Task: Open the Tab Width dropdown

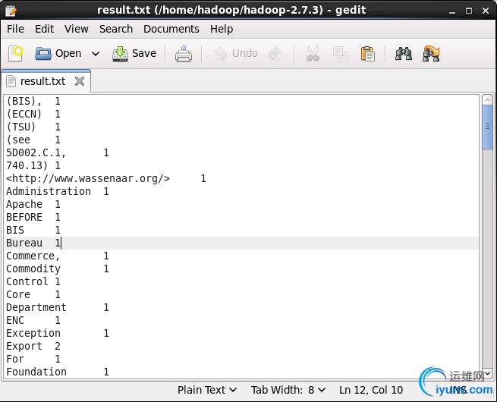Action: (288, 390)
